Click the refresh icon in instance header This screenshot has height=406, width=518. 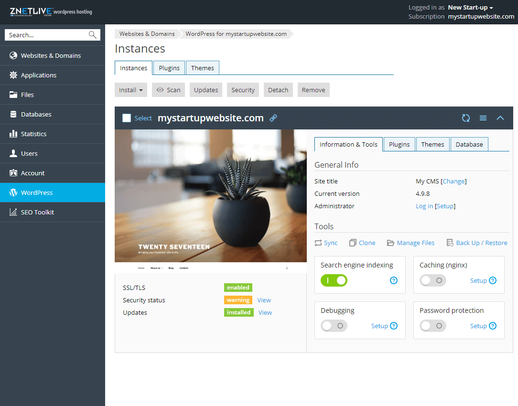[466, 118]
